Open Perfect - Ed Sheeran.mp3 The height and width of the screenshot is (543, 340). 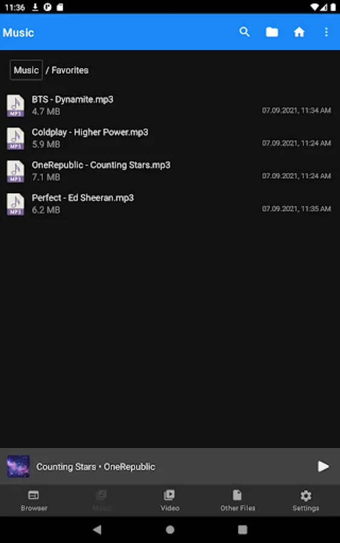point(170,204)
